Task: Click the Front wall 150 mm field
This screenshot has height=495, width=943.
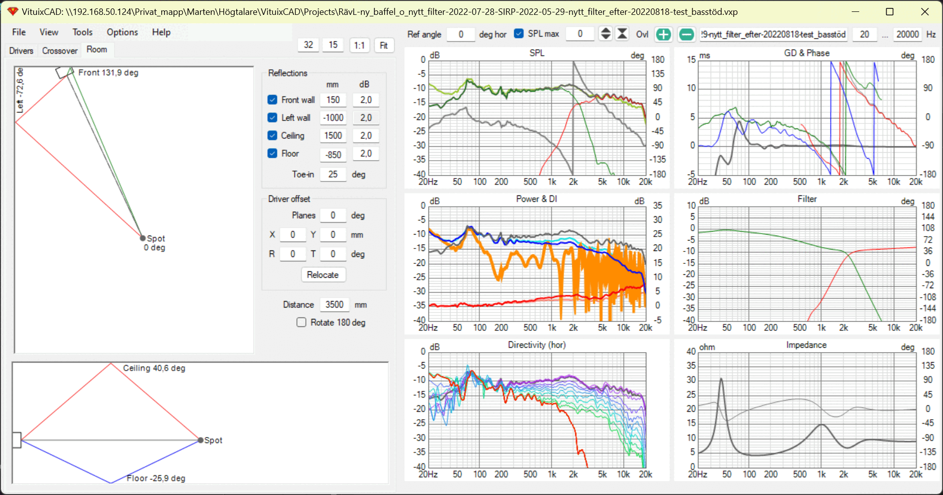Action: (x=333, y=100)
